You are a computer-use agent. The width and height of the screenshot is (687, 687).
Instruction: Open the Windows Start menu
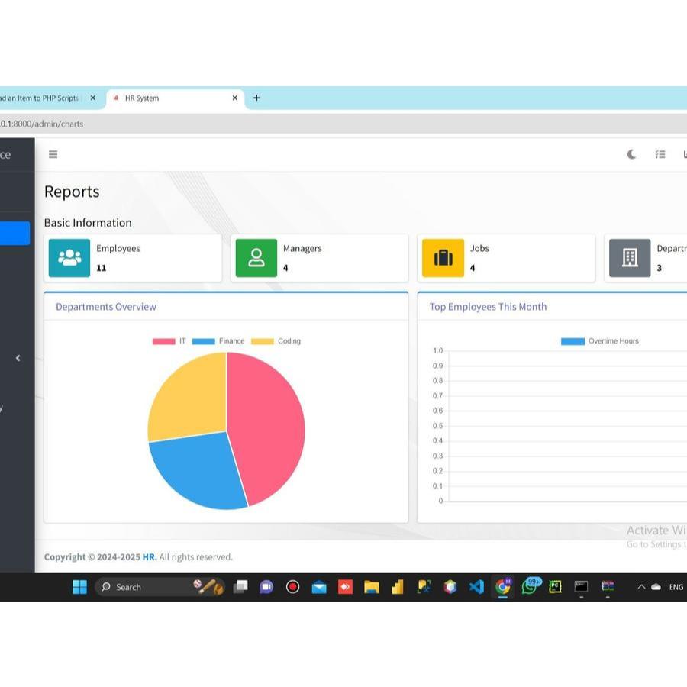[79, 587]
